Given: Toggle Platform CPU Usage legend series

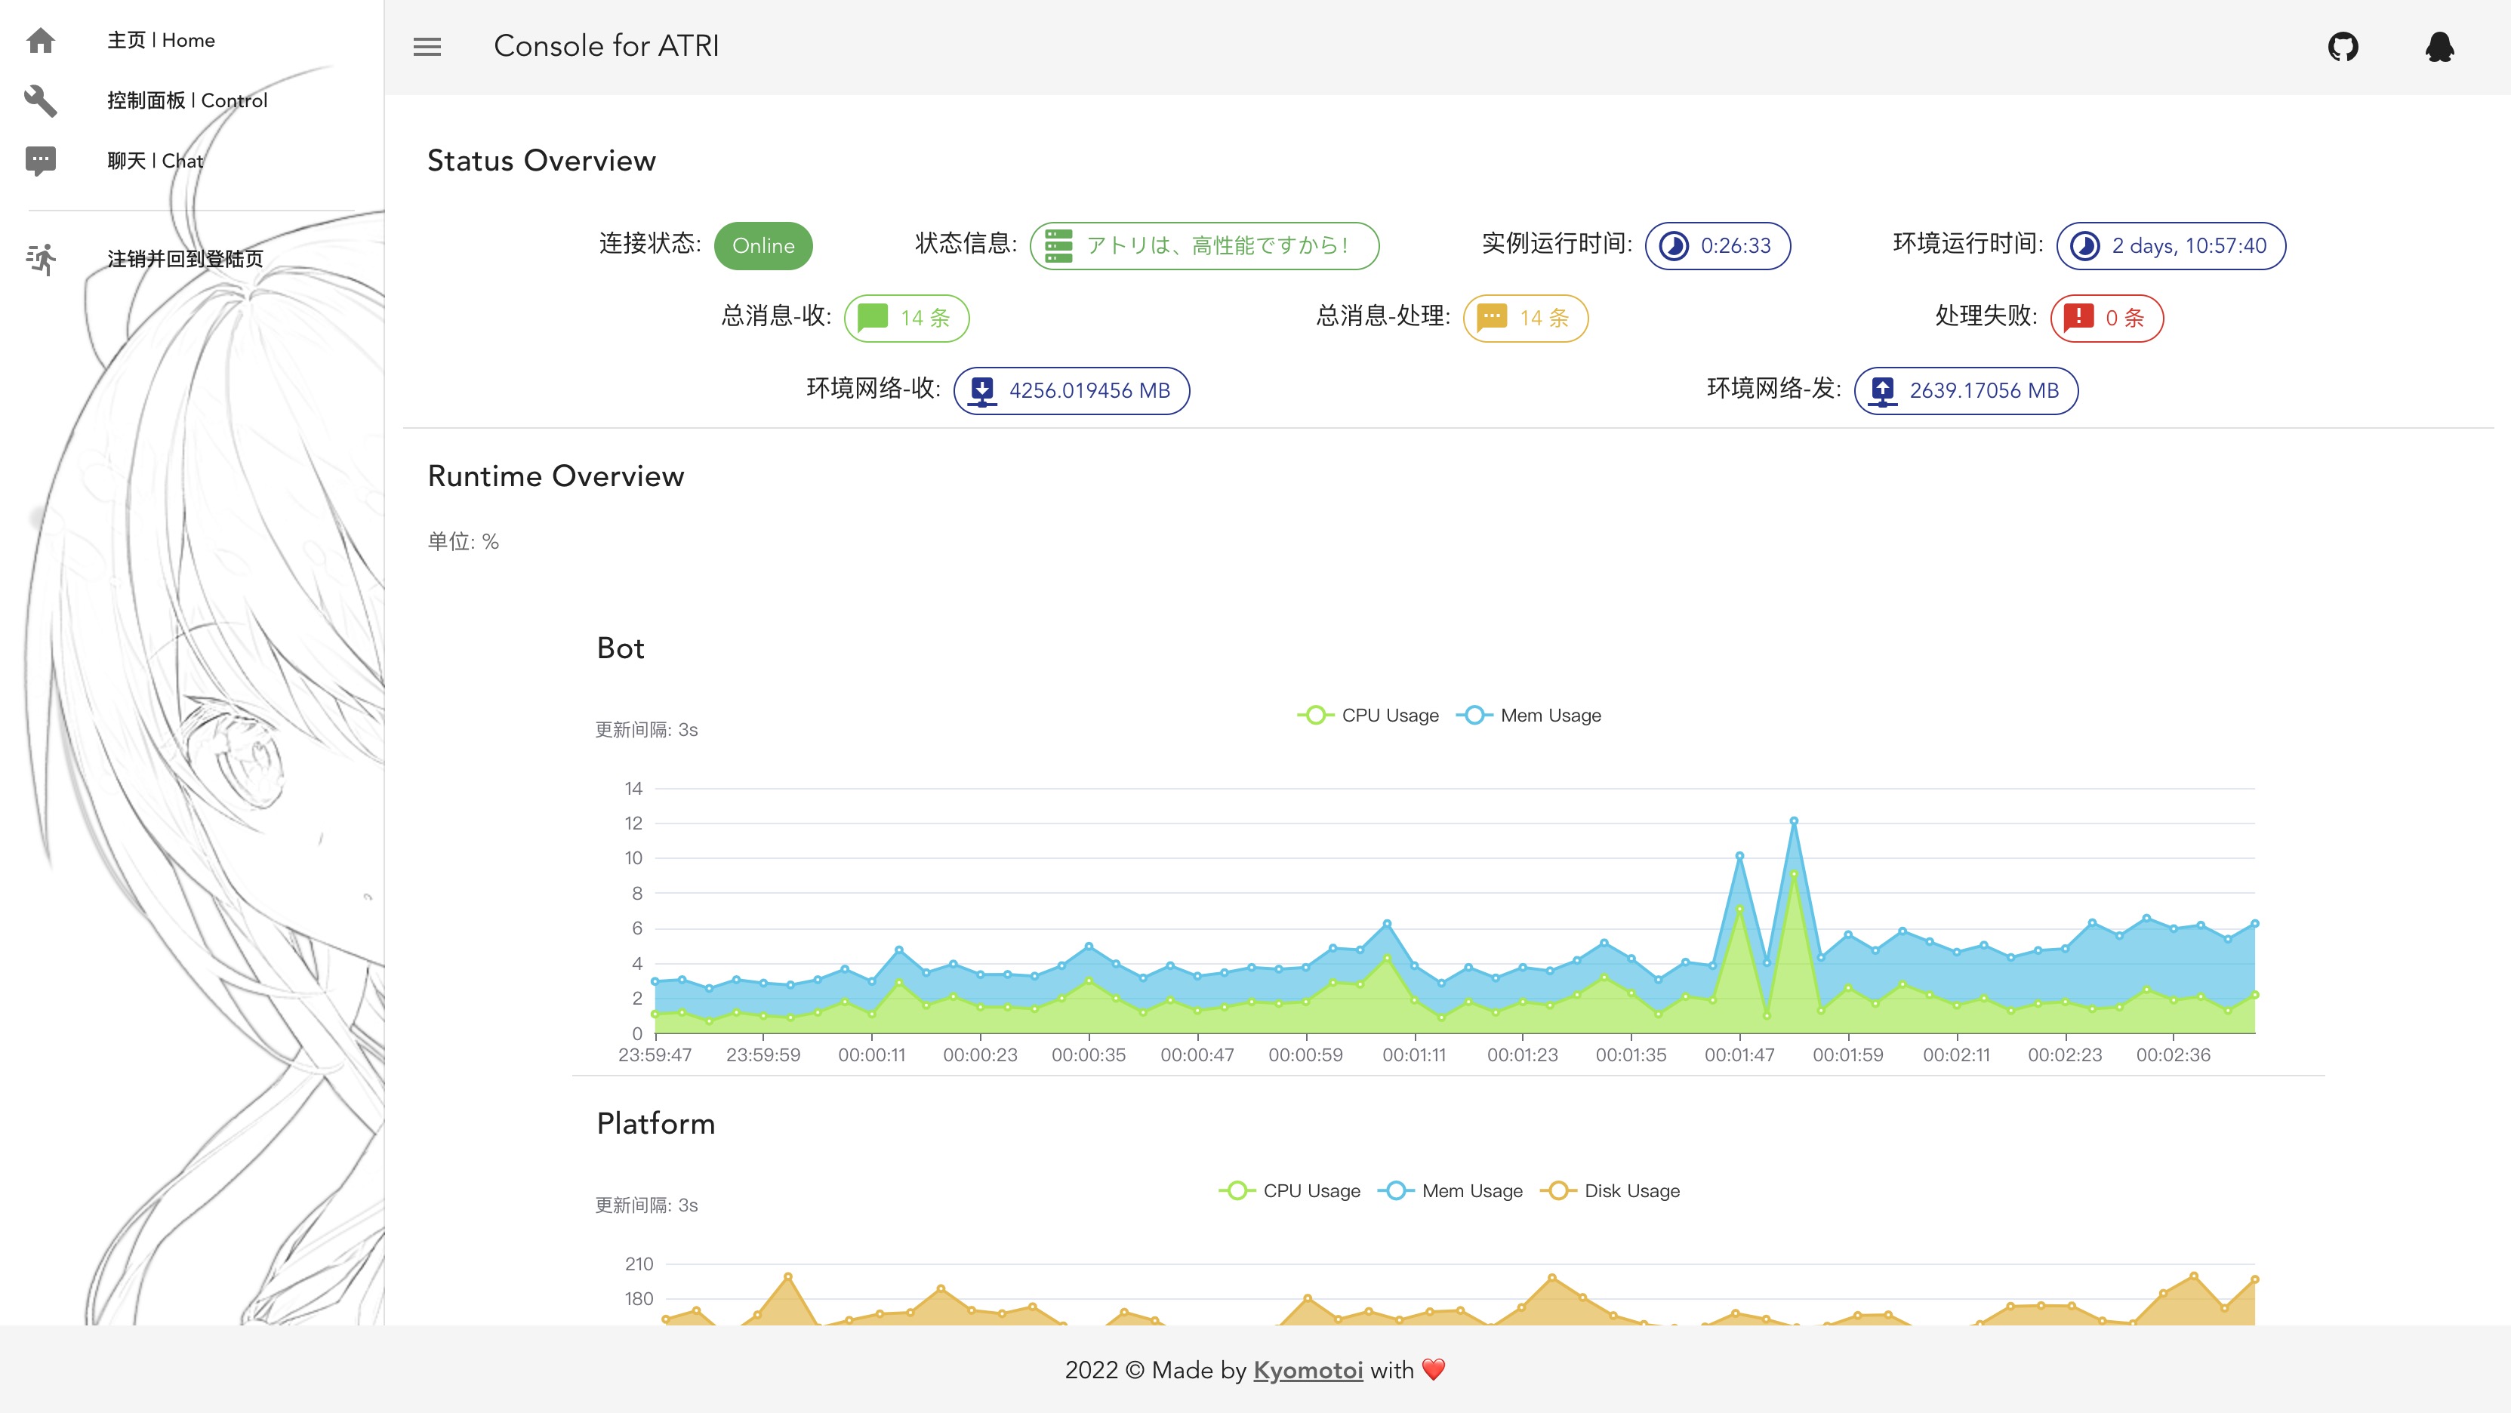Looking at the screenshot, I should point(1289,1191).
